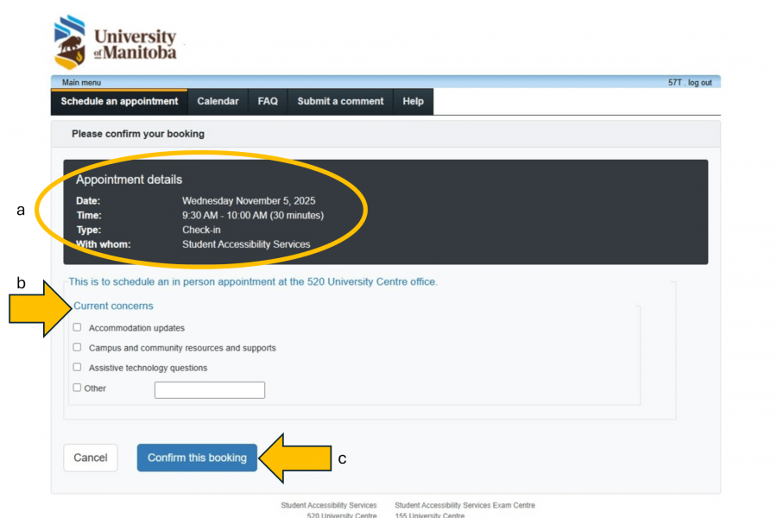Focus the Other concern text field

pyautogui.click(x=209, y=390)
